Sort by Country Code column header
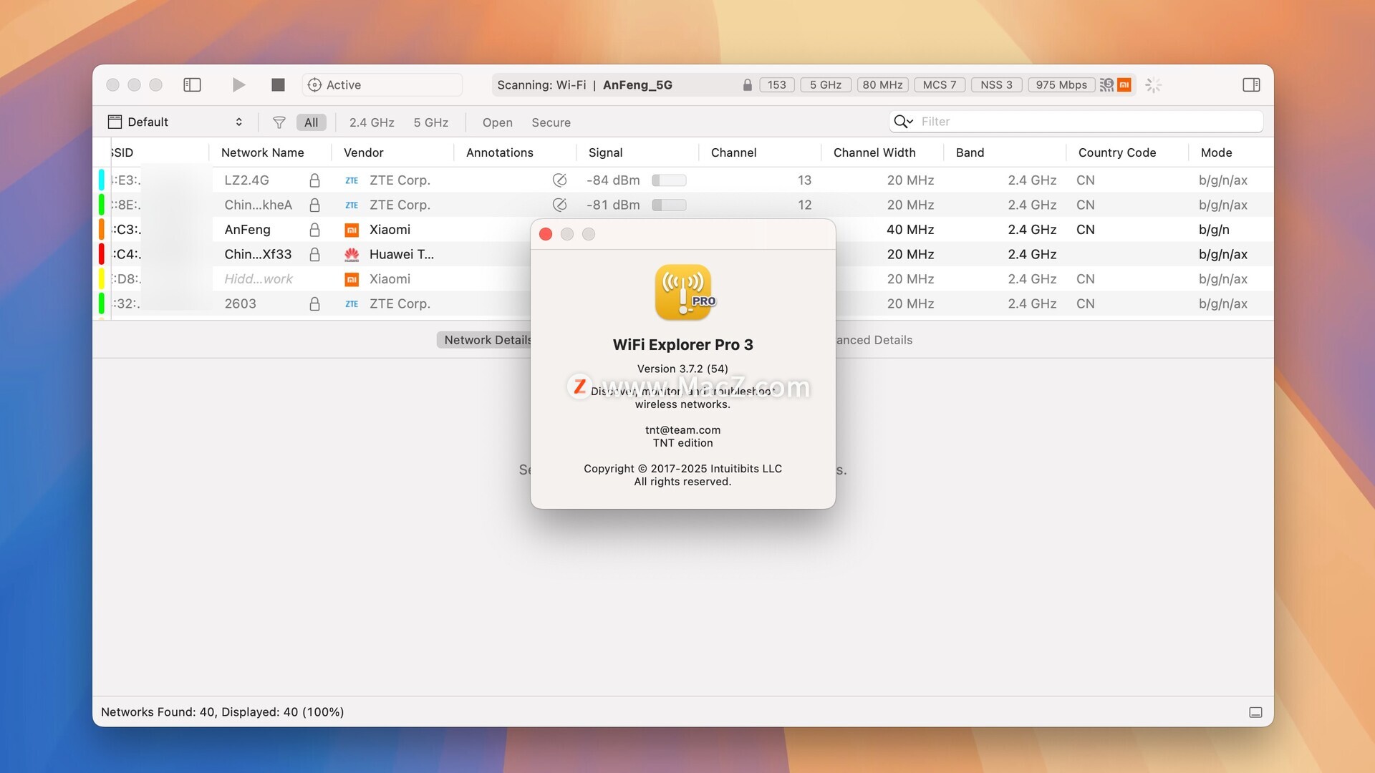Viewport: 1375px width, 773px height. (1116, 152)
